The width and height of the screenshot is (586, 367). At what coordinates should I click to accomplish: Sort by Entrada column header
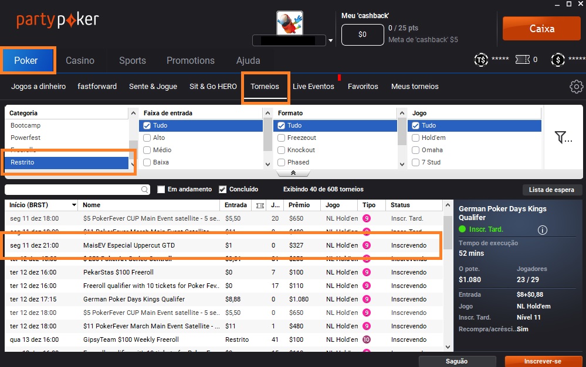(x=235, y=205)
